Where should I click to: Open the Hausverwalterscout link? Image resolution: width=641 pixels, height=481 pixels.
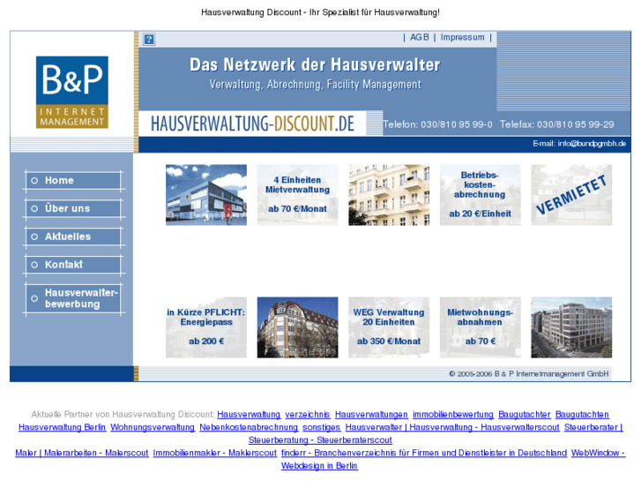tap(452, 427)
